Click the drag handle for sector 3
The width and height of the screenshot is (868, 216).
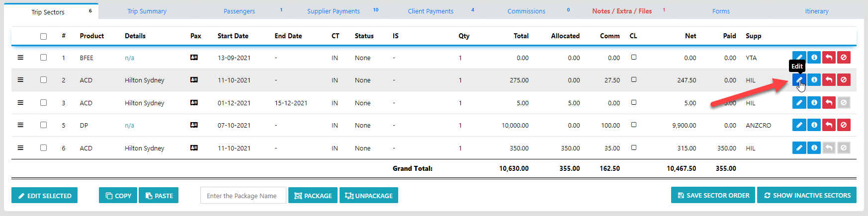(x=20, y=103)
